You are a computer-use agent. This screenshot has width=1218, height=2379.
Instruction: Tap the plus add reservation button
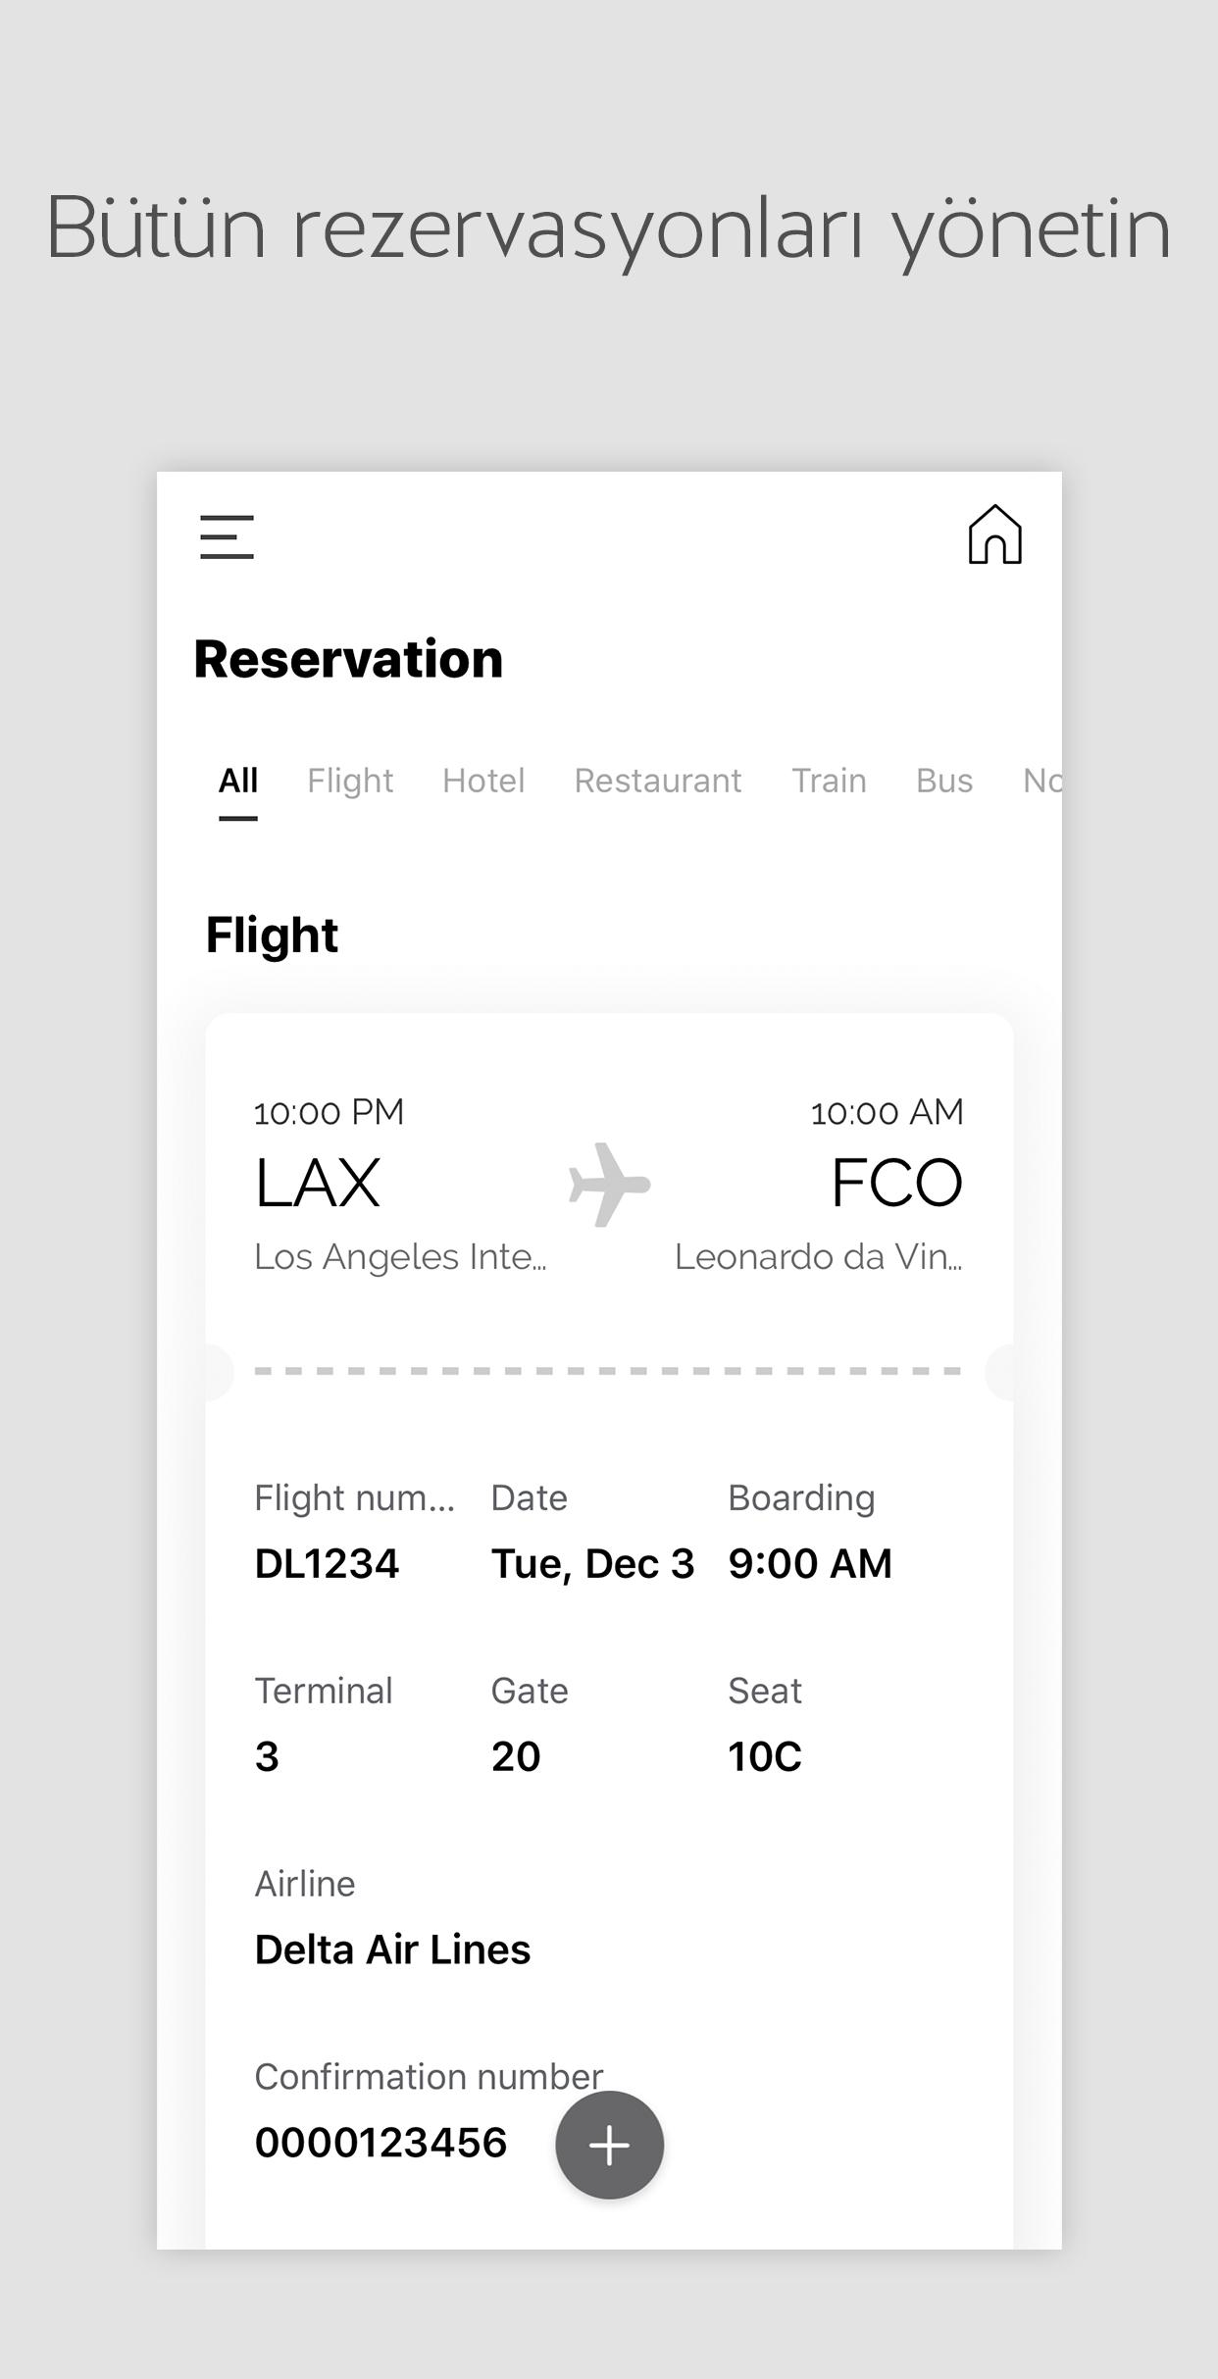[609, 2145]
